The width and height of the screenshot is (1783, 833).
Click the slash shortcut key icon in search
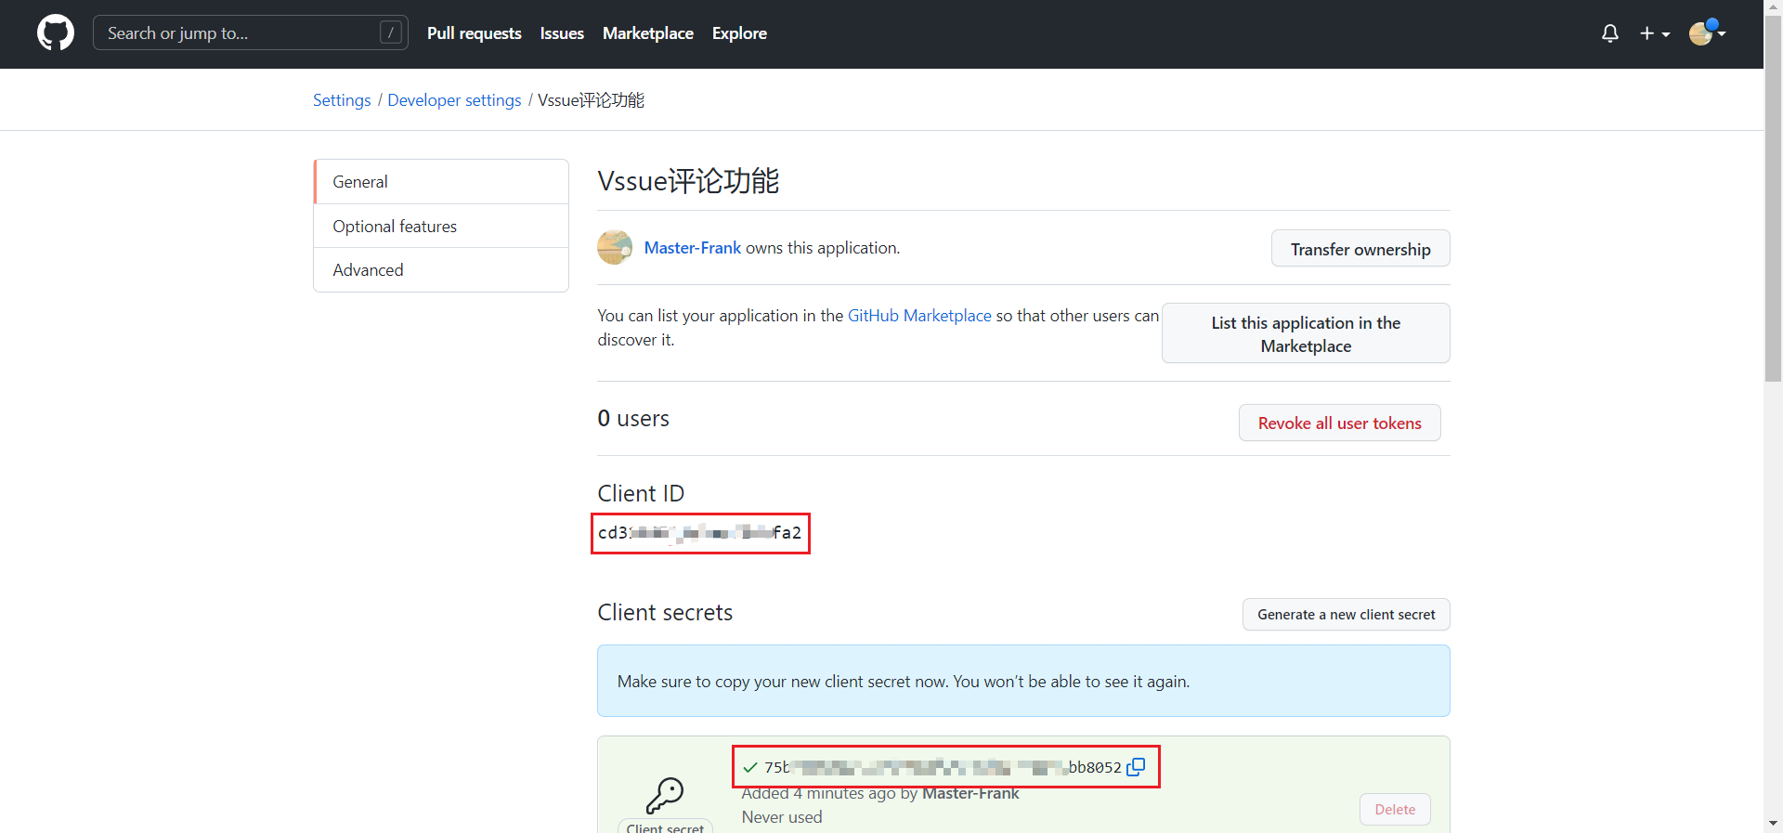click(x=391, y=33)
